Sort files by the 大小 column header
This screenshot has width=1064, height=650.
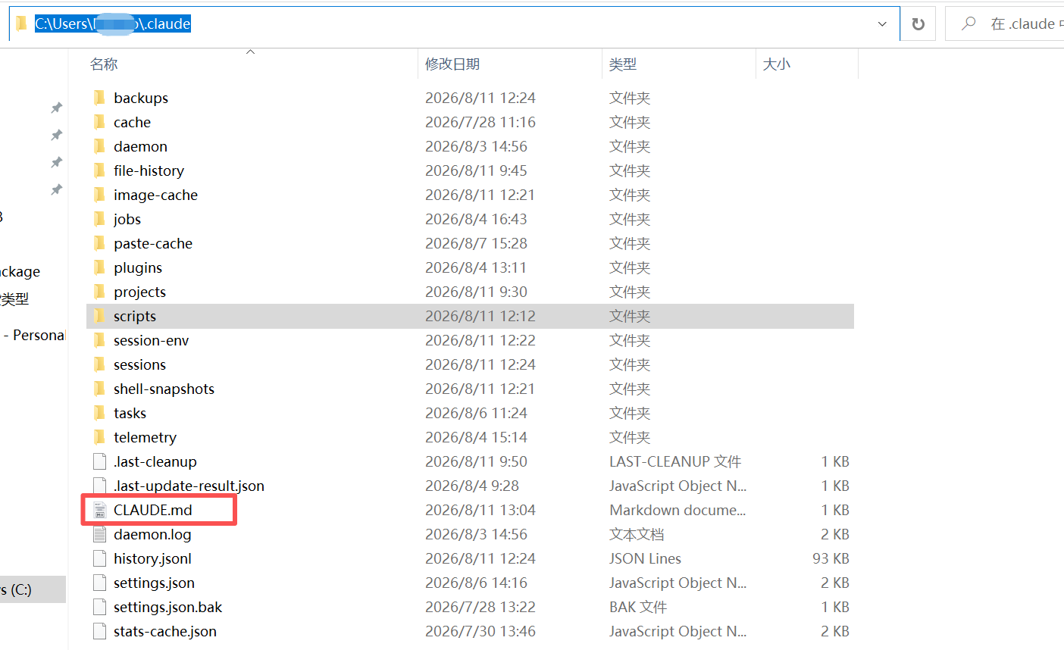point(777,64)
